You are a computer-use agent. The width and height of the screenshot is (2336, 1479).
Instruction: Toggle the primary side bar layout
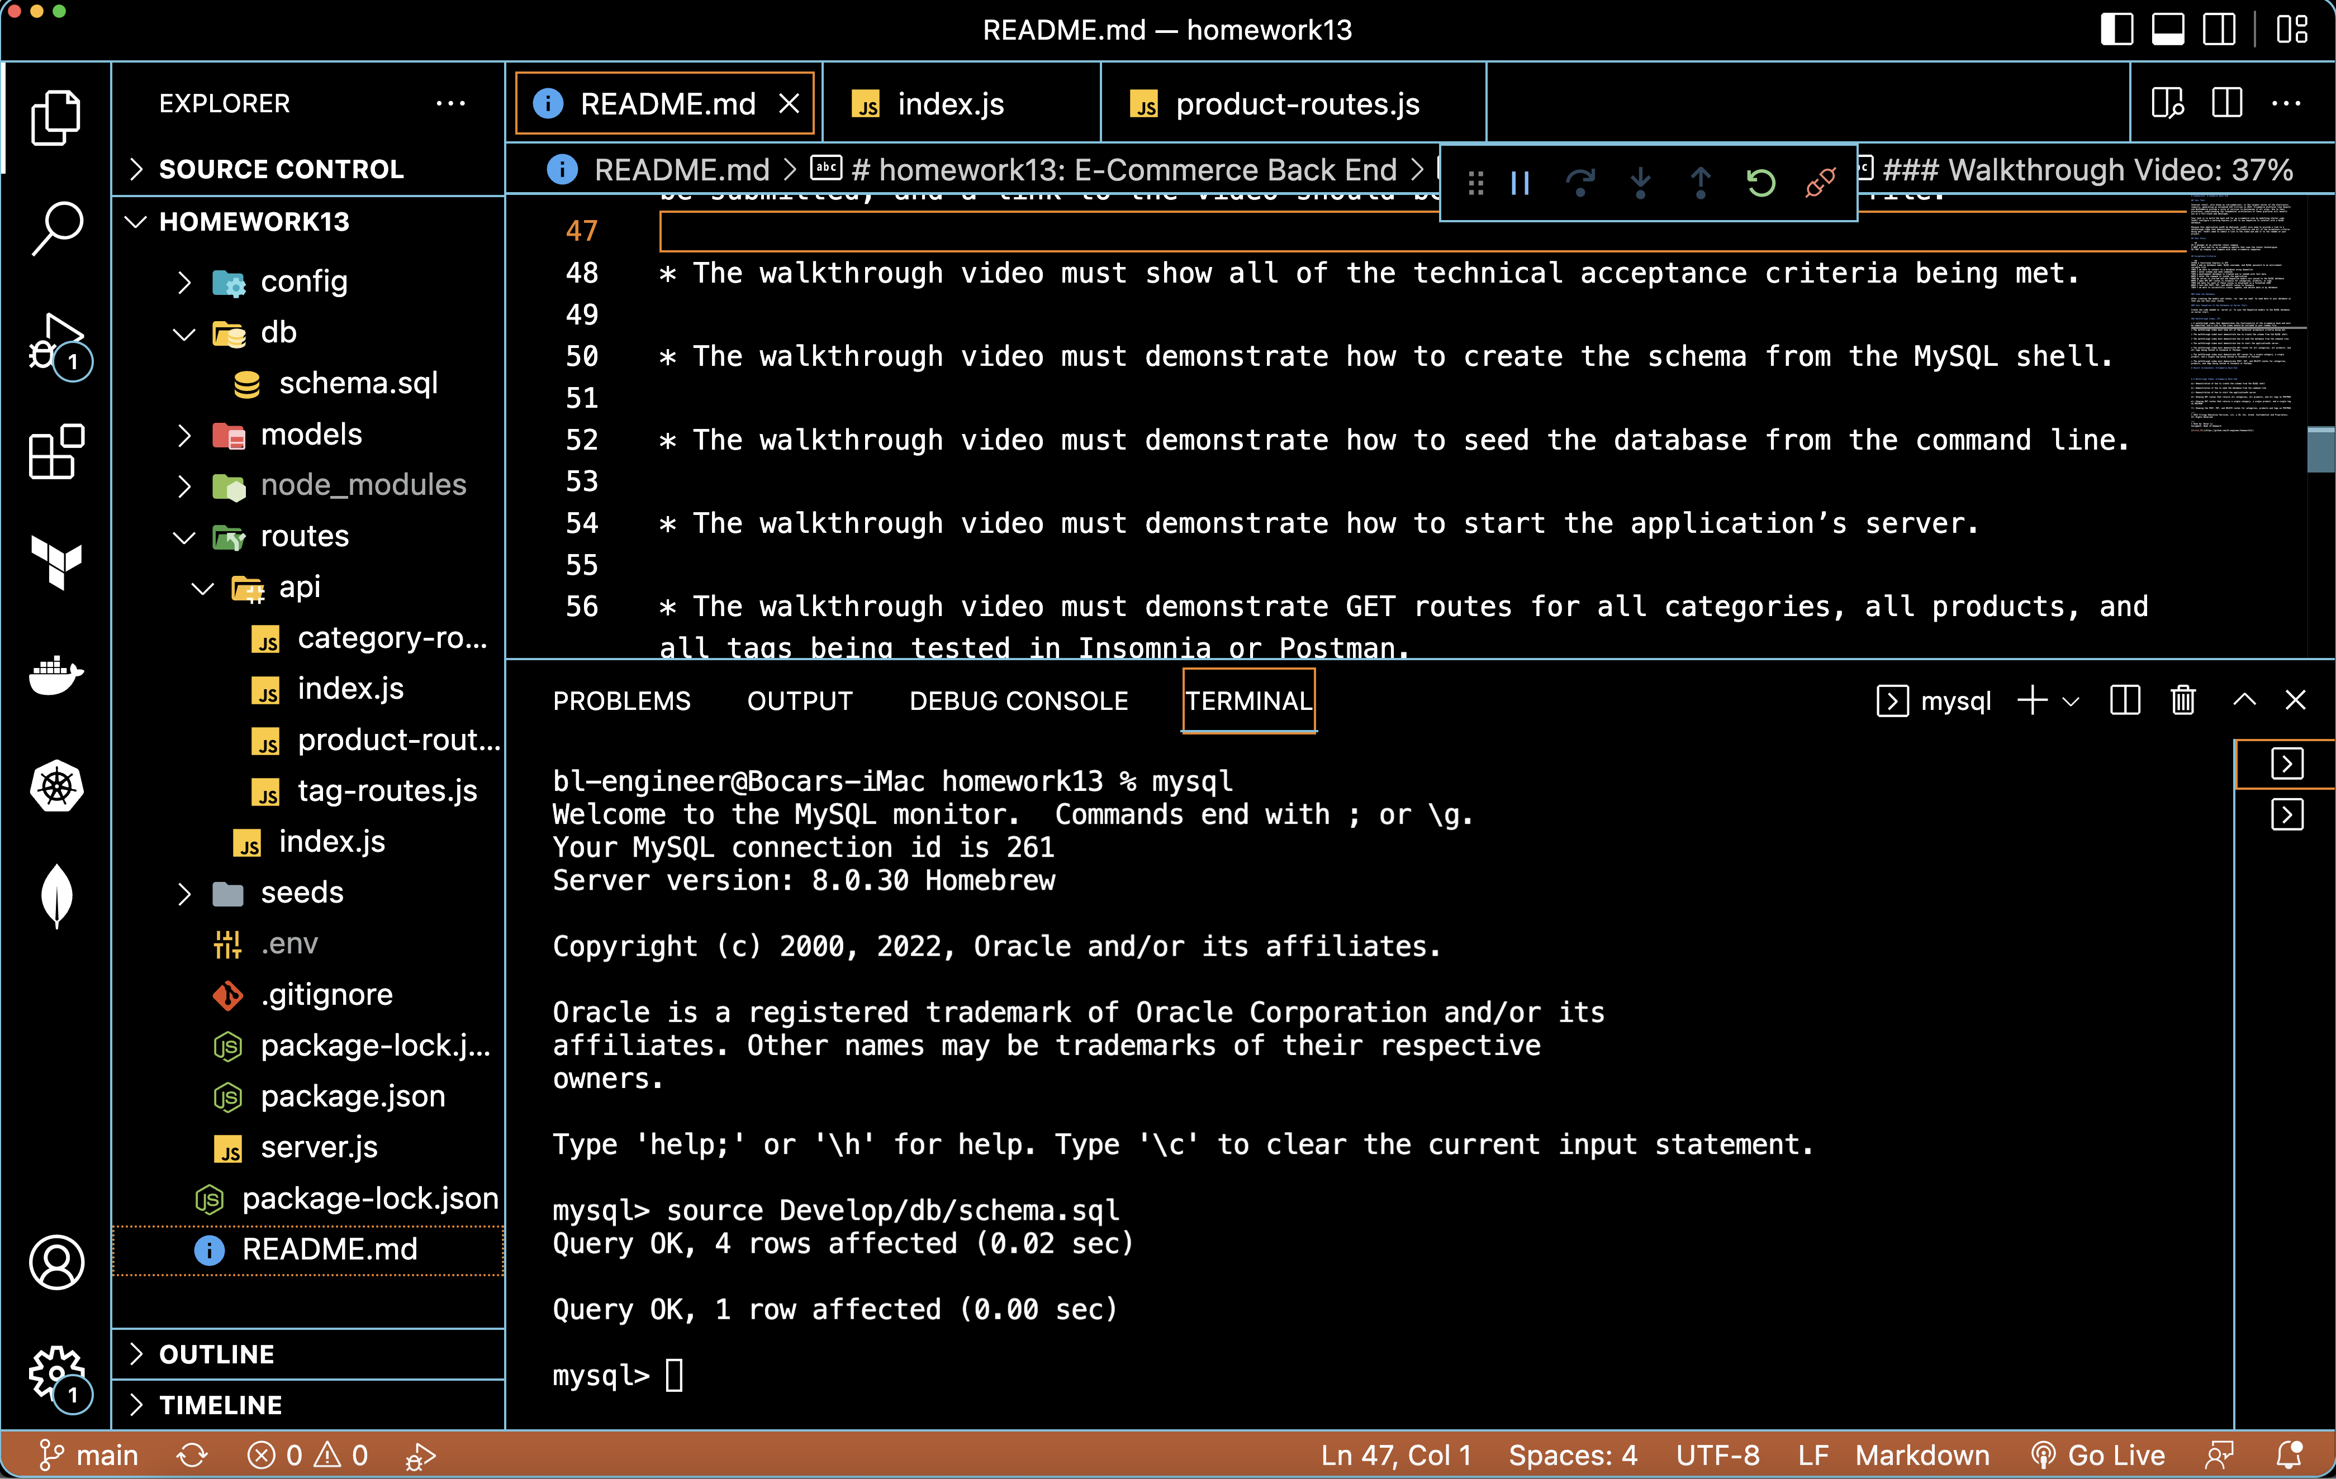tap(2116, 29)
